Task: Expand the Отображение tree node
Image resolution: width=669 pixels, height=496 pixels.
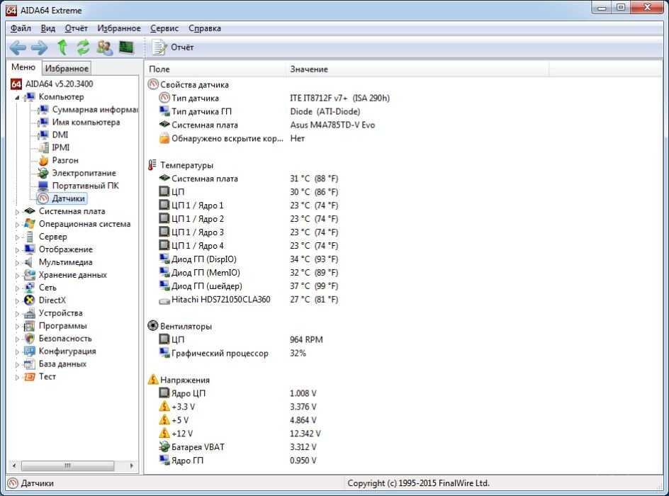Action: [x=17, y=250]
